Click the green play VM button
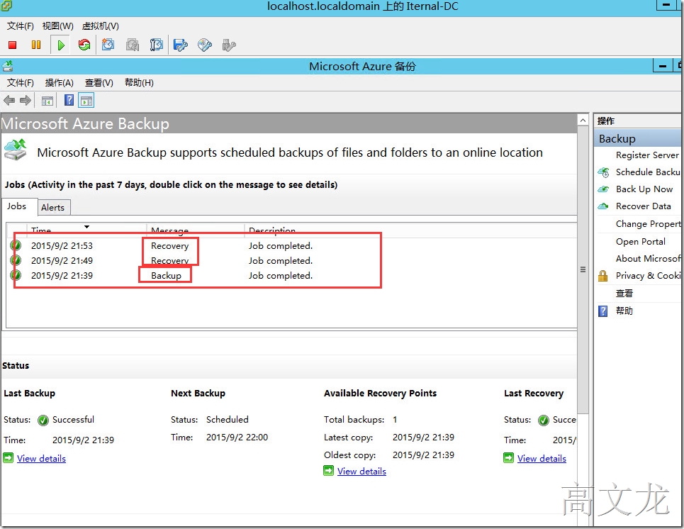The width and height of the screenshot is (684, 529). click(61, 45)
